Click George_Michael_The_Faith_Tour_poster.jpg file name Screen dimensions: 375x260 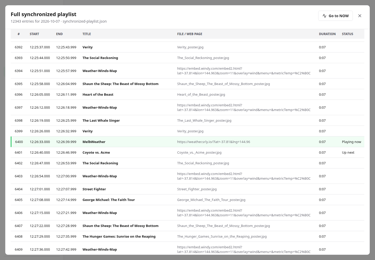(211, 200)
